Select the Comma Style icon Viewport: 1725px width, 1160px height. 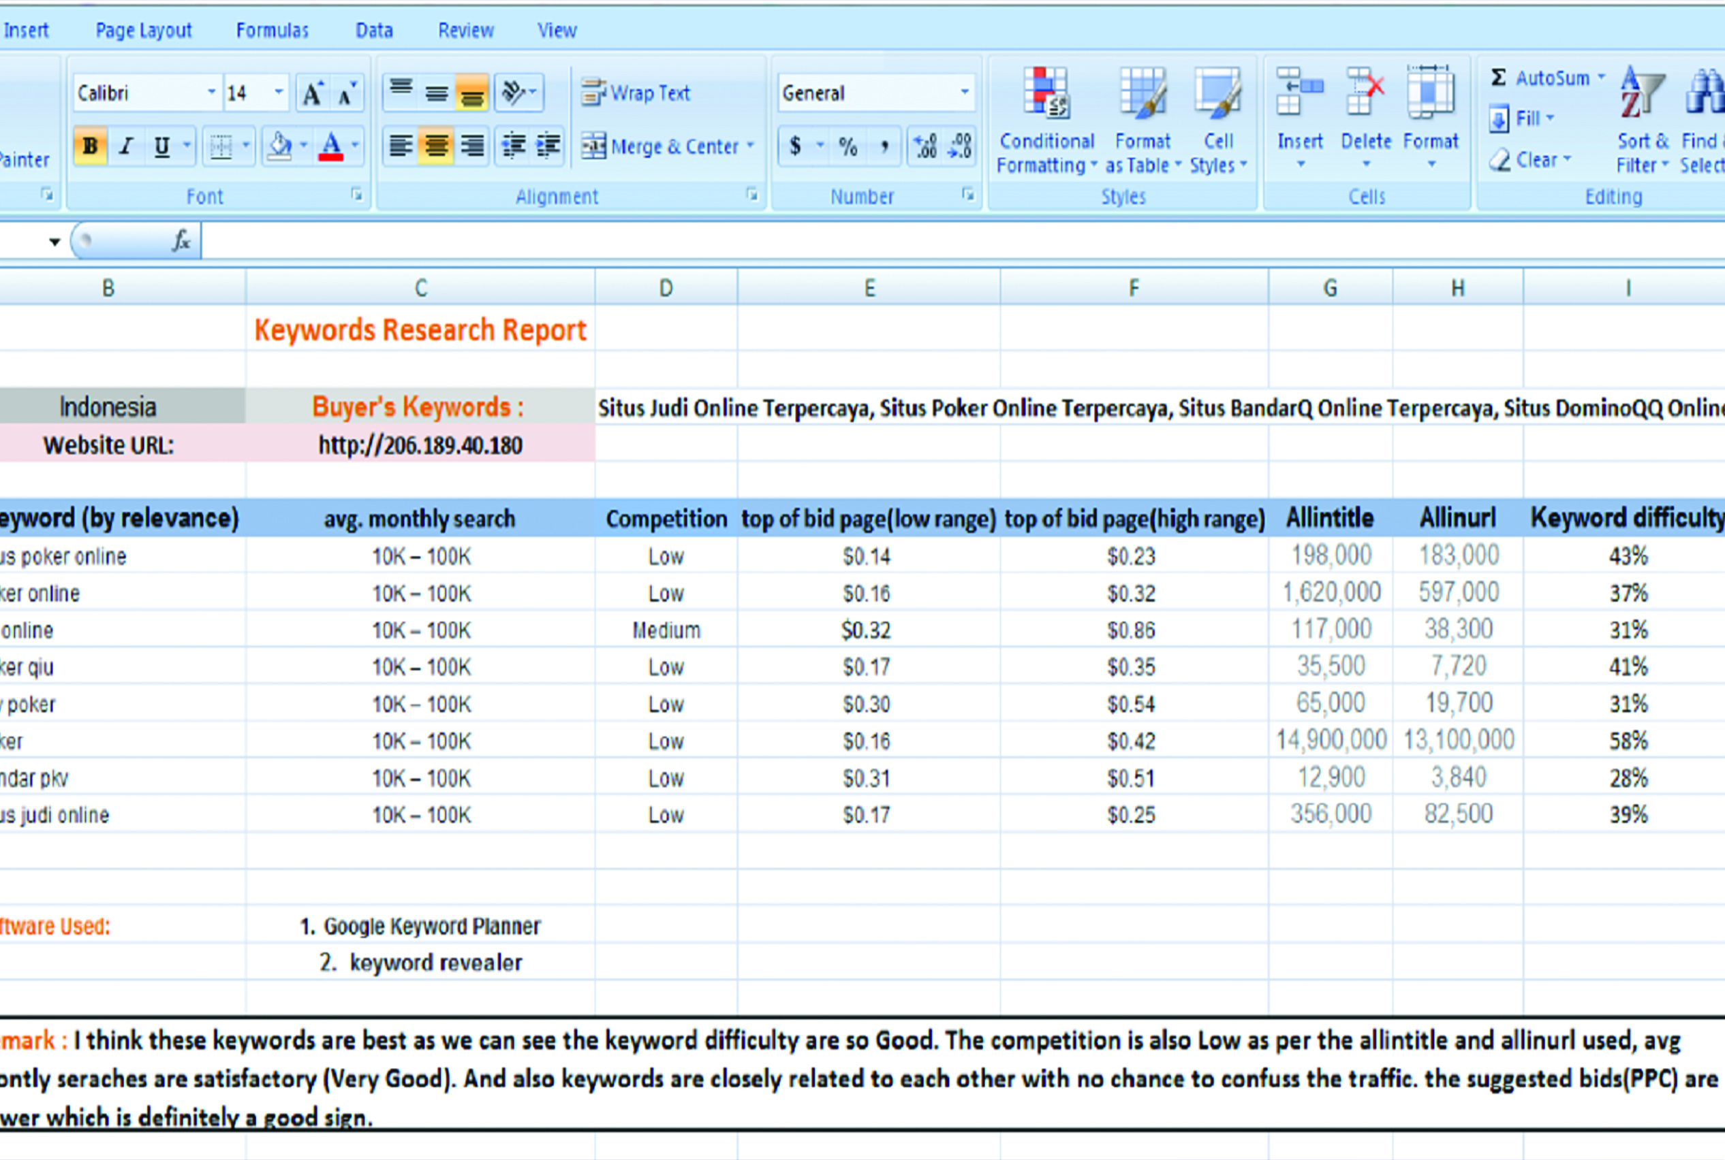(x=884, y=146)
